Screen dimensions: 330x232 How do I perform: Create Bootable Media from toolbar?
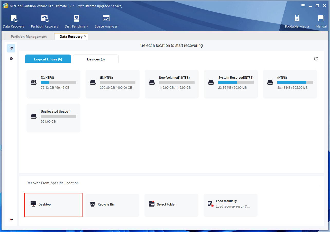[297, 22]
